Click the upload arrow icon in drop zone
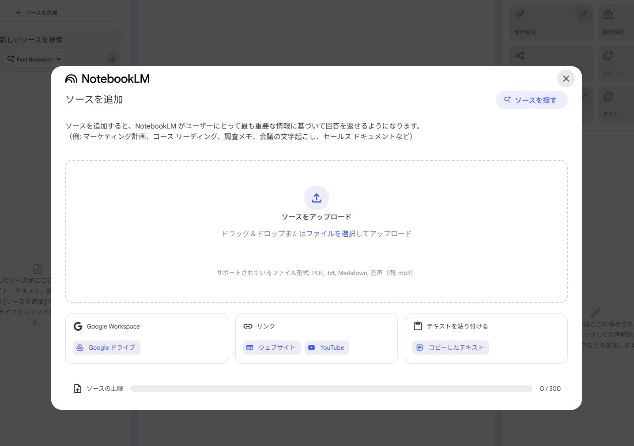 (316, 198)
